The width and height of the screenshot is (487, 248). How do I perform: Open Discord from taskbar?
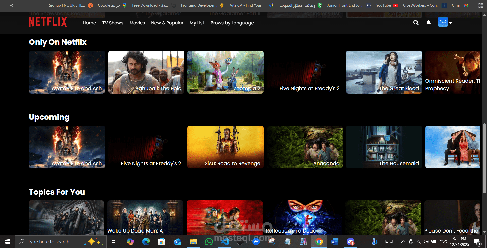coord(350,242)
